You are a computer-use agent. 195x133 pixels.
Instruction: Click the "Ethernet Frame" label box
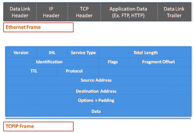pyautogui.click(x=38, y=27)
